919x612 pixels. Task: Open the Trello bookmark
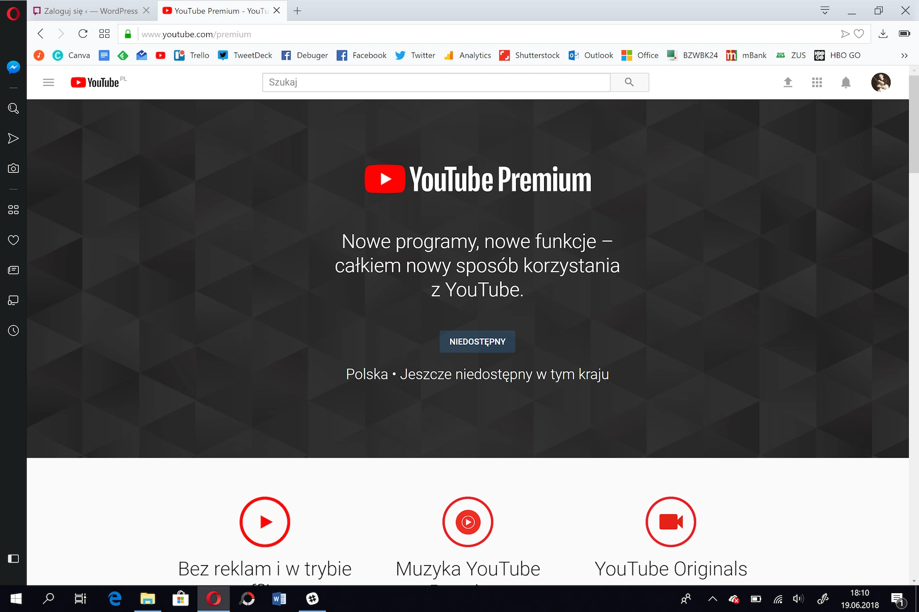click(192, 55)
